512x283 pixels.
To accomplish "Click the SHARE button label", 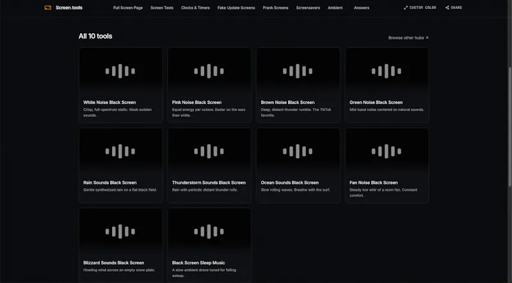I will click(x=456, y=8).
